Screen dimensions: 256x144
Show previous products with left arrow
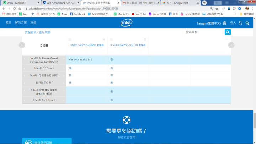pyautogui.click(x=22, y=45)
